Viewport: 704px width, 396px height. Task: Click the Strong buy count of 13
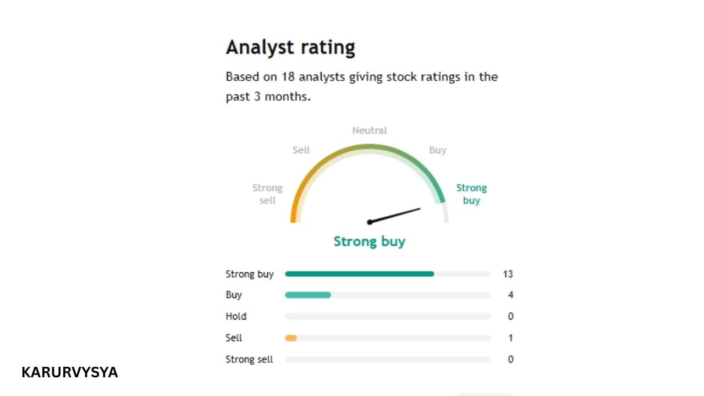point(508,274)
